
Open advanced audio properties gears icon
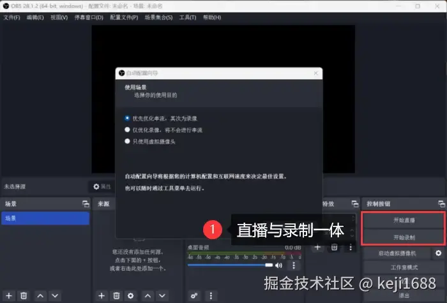194,295
